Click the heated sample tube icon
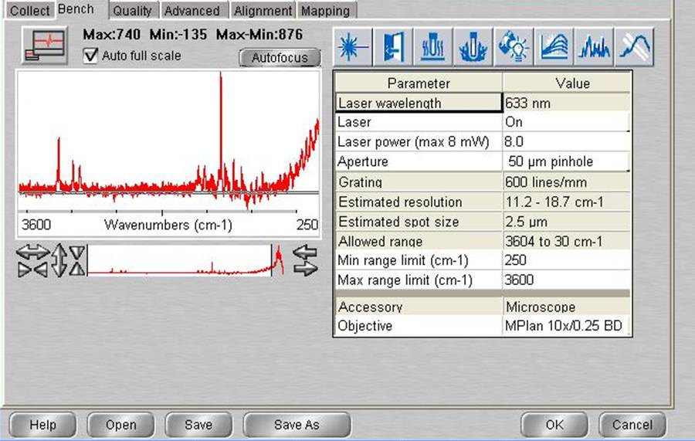Image resolution: width=695 pixels, height=441 pixels. pos(433,46)
